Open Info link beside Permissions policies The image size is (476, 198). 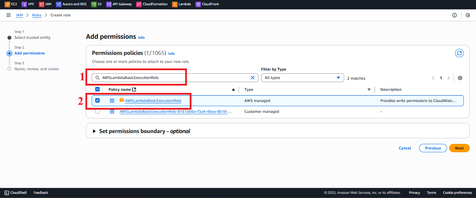click(172, 53)
